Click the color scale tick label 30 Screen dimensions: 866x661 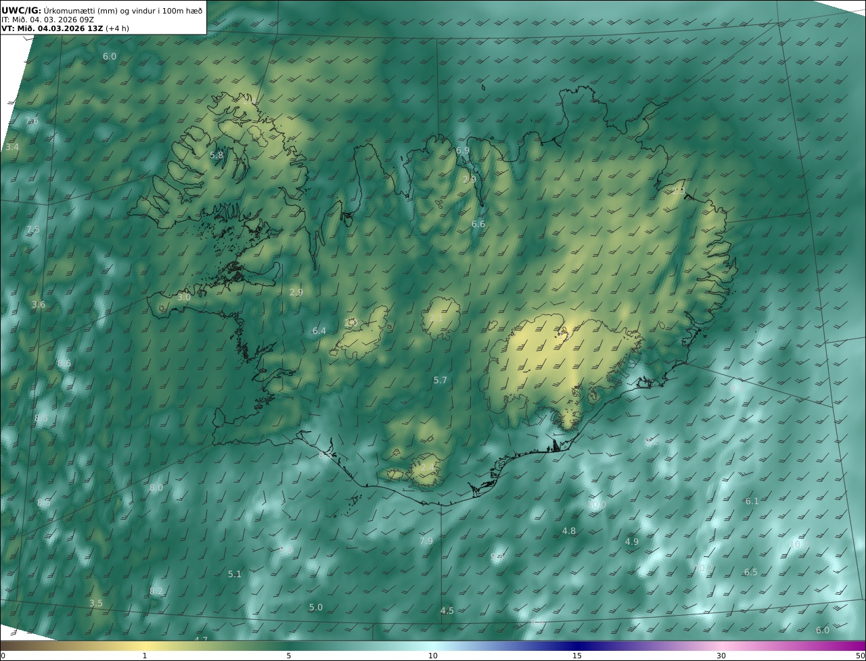[x=721, y=656]
